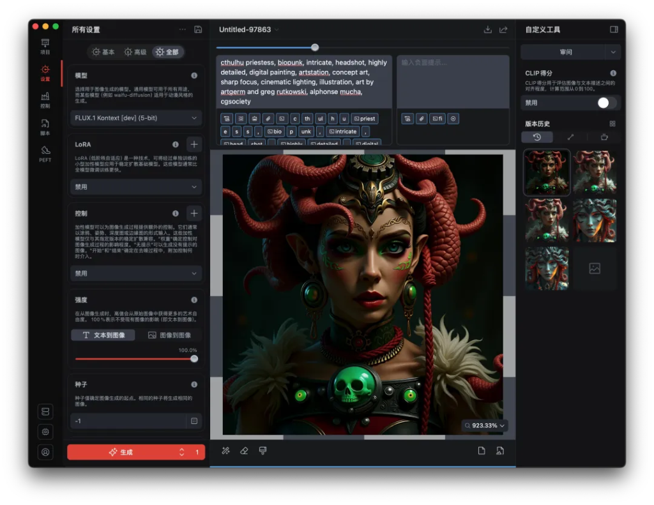Image resolution: width=654 pixels, height=505 pixels.
Task: Show info for the 种子 section
Action: [x=194, y=384]
